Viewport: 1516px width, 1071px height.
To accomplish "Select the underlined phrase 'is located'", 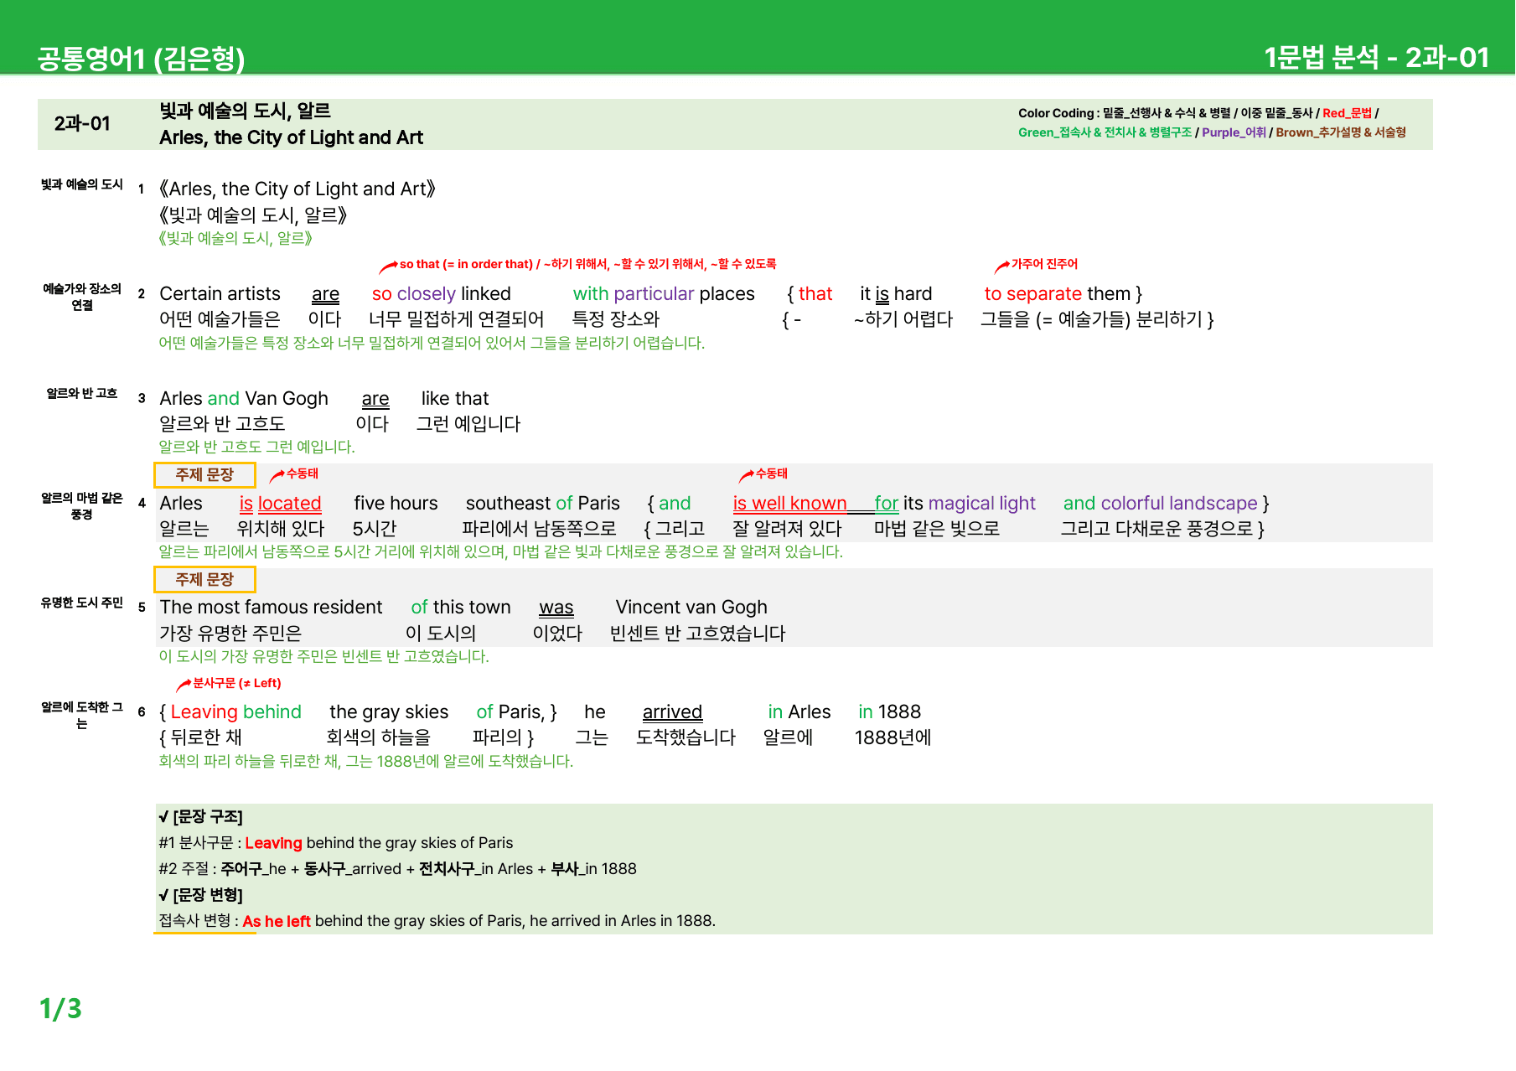I will tap(281, 504).
